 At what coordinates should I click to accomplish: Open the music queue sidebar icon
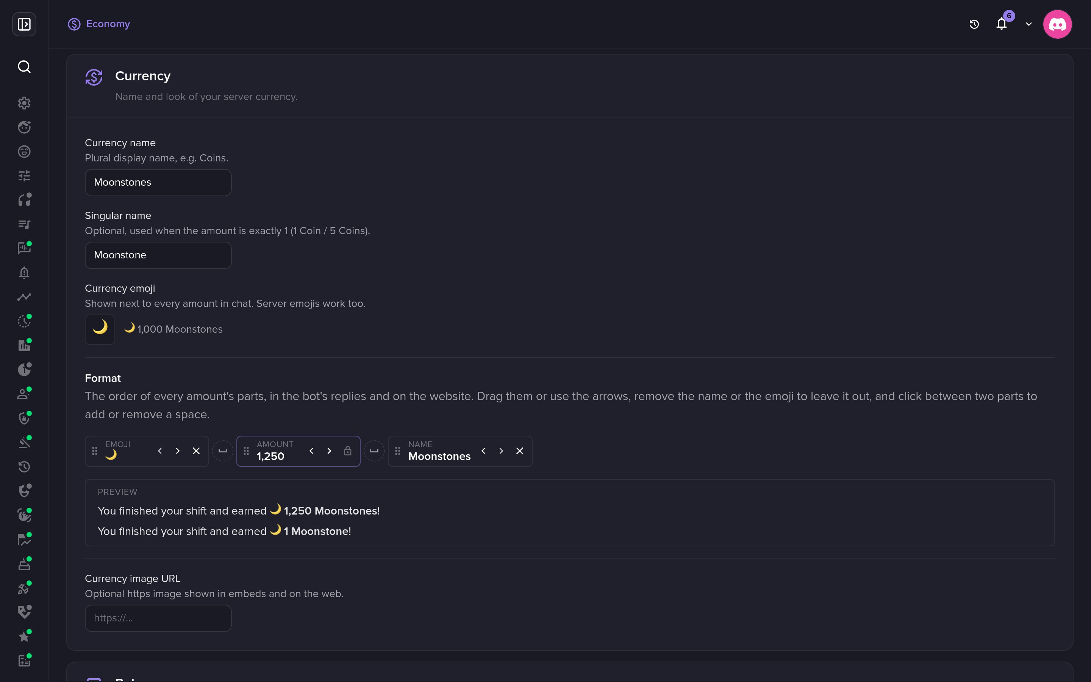[x=24, y=224]
